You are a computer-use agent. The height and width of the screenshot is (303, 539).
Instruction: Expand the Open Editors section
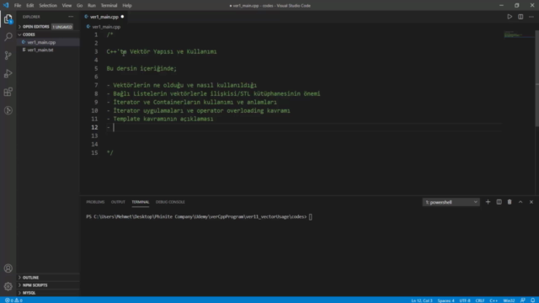point(35,26)
